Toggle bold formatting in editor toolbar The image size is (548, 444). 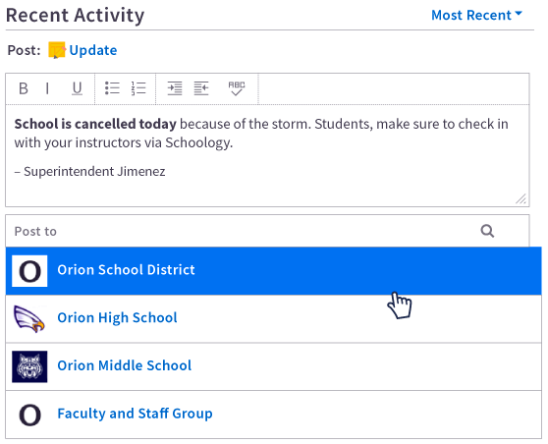[x=24, y=88]
